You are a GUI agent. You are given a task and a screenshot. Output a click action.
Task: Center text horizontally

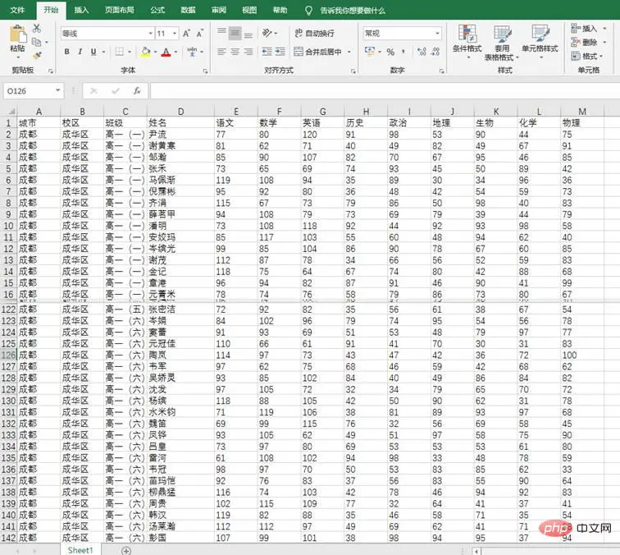click(235, 52)
